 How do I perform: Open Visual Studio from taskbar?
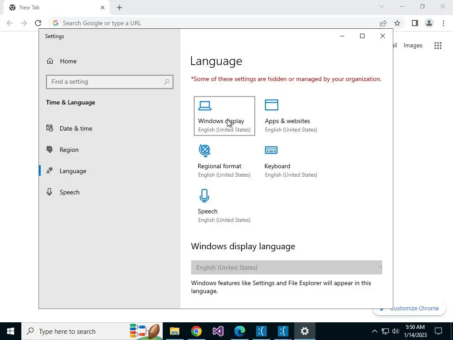click(x=218, y=331)
